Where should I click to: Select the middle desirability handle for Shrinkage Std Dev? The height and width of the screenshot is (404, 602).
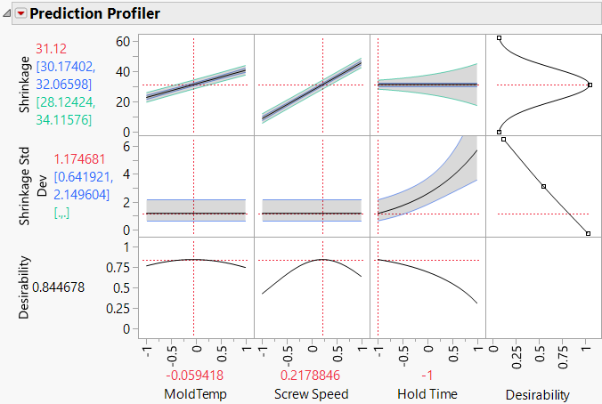tap(543, 187)
